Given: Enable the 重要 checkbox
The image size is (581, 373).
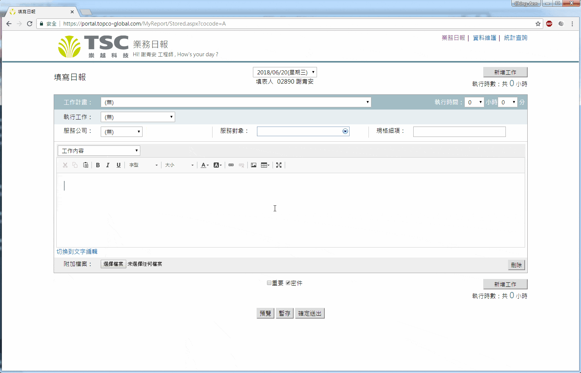Looking at the screenshot, I should click(x=269, y=283).
